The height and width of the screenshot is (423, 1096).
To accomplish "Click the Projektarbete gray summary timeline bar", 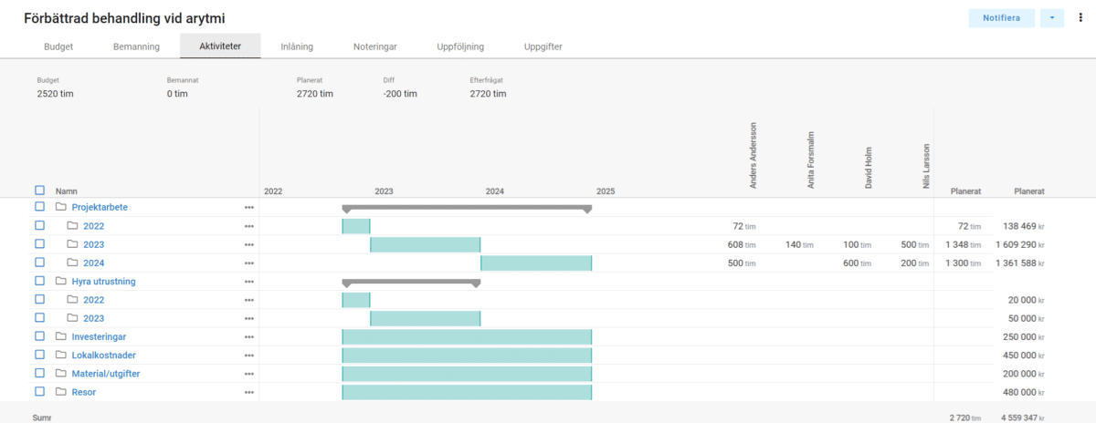I will [x=467, y=208].
